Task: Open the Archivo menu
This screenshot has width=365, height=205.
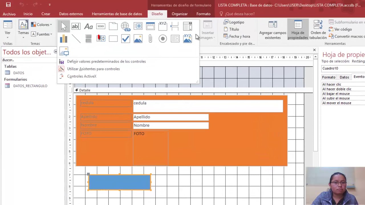Action: 9,14
